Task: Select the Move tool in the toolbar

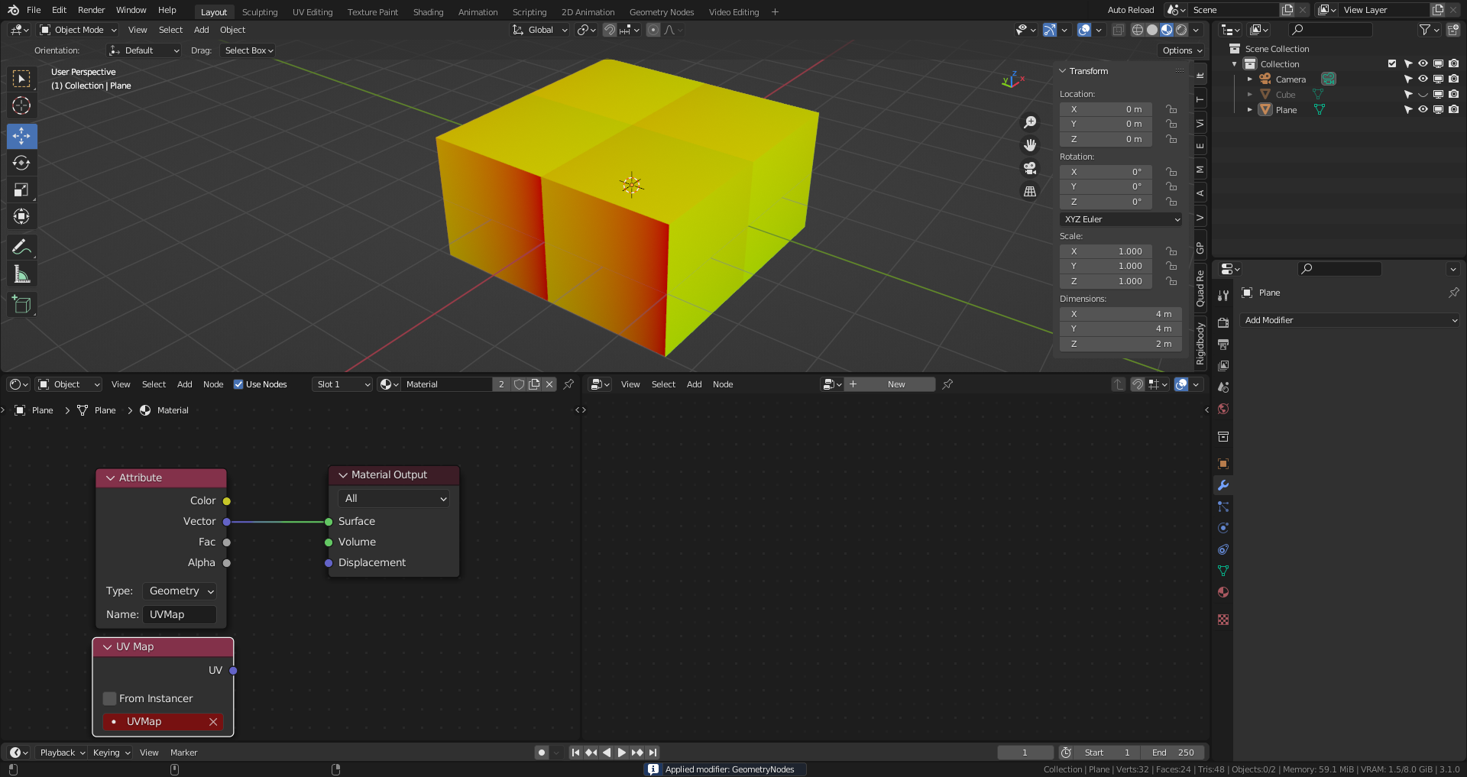Action: pyautogui.click(x=21, y=137)
